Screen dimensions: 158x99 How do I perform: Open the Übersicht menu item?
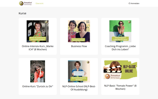(39, 3)
